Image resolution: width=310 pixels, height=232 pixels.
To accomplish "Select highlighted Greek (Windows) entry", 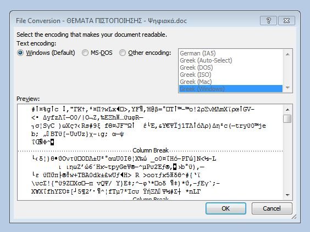I will pos(231,89).
